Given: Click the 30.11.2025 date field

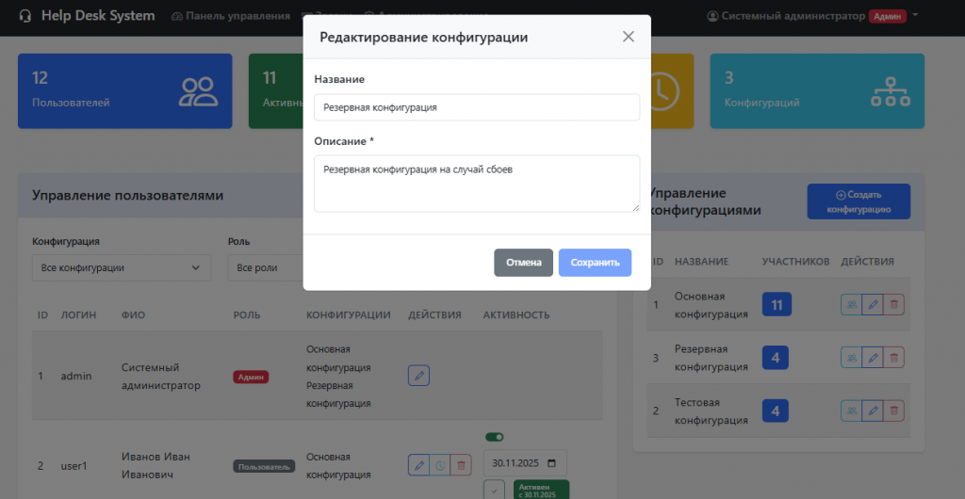Looking at the screenshot, I should (x=525, y=462).
